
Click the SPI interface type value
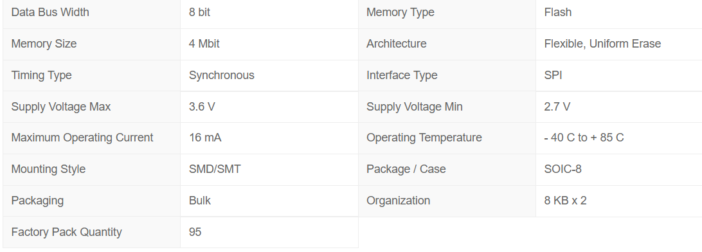tap(553, 75)
